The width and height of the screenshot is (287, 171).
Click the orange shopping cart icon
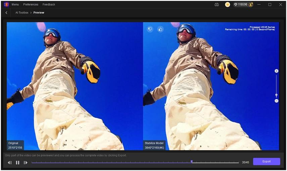click(x=228, y=5)
